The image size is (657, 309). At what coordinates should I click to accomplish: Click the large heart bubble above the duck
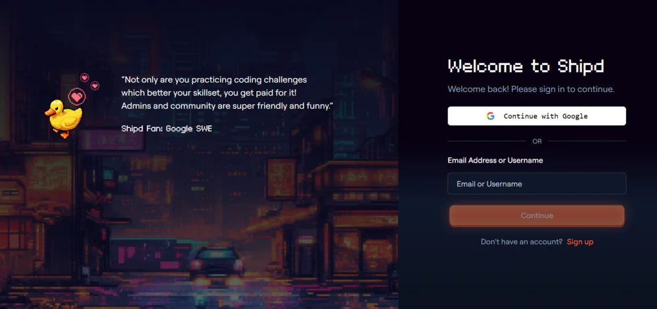pyautogui.click(x=77, y=97)
